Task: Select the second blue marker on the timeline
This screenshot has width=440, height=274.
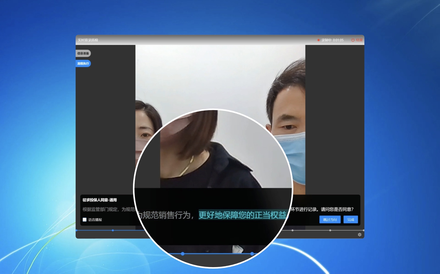Action: click(113, 230)
